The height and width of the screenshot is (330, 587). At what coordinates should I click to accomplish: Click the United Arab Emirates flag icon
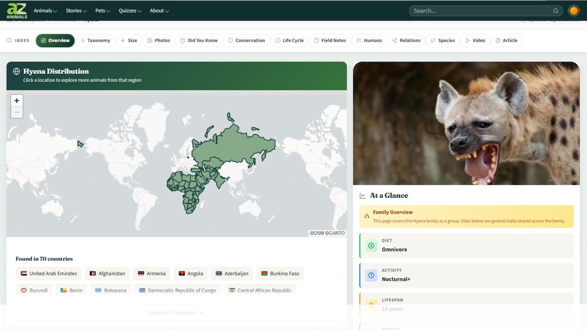pos(24,274)
